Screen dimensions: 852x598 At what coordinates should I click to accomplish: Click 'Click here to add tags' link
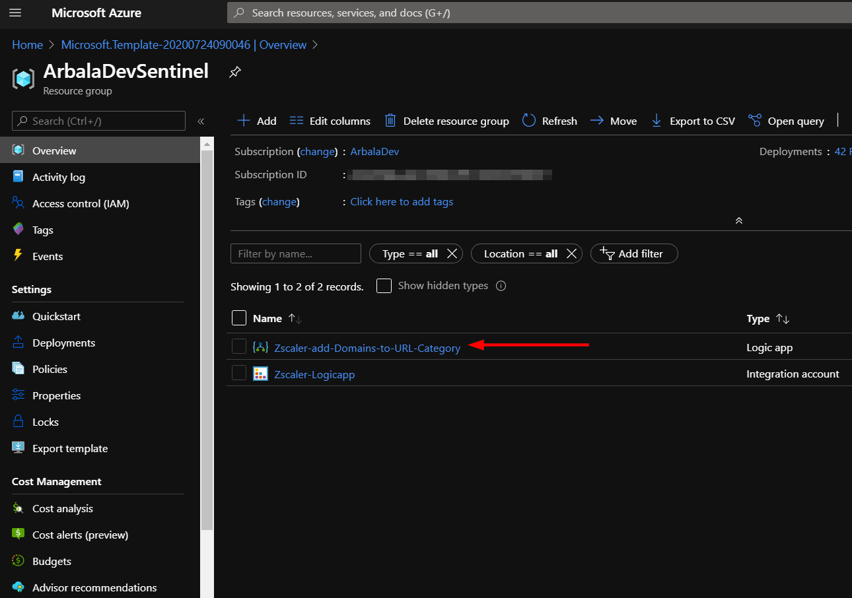coord(402,201)
